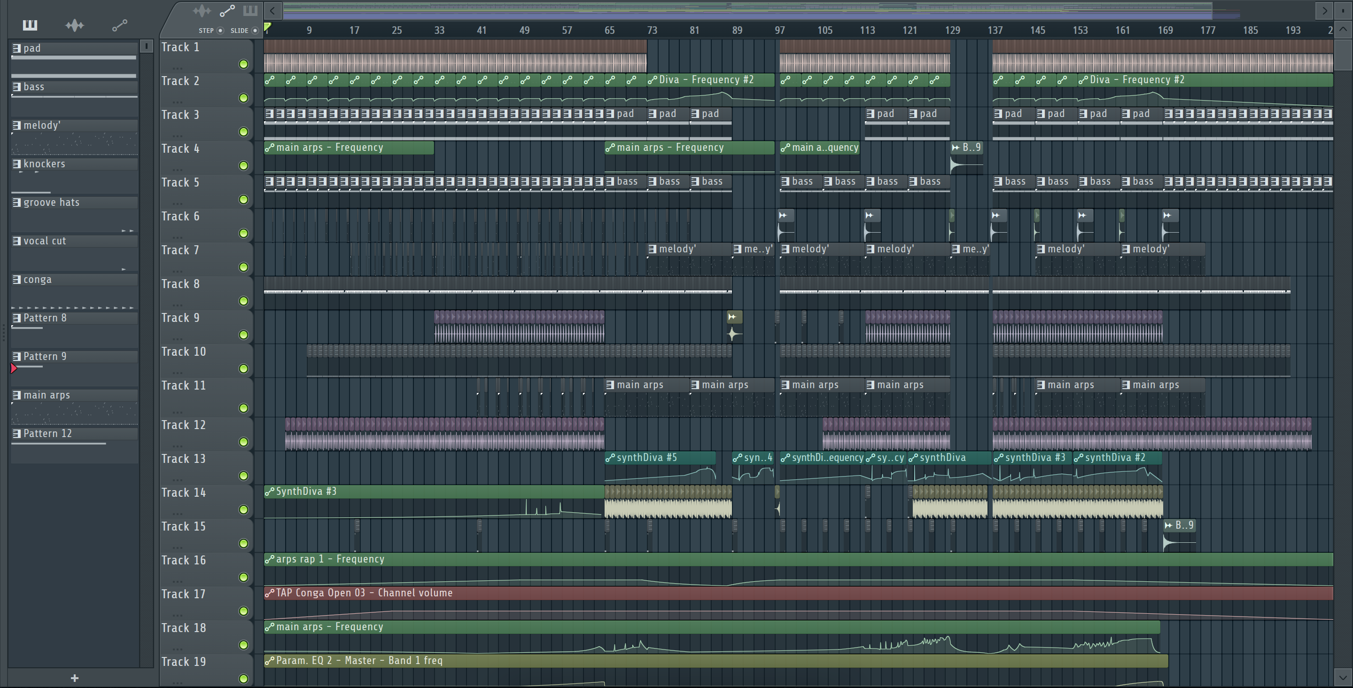
Task: Enable the STEP editing option
Action: click(x=221, y=31)
